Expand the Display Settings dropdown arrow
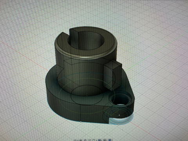Viewport: 188px width, 141px height. pos(102,140)
